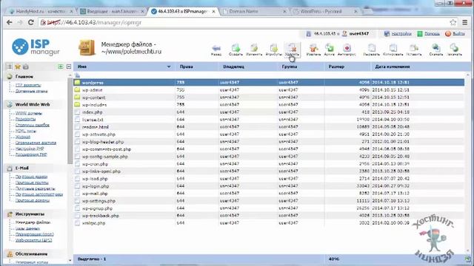
Task: Switch to the Domain Name browser tab
Action: 254,11
